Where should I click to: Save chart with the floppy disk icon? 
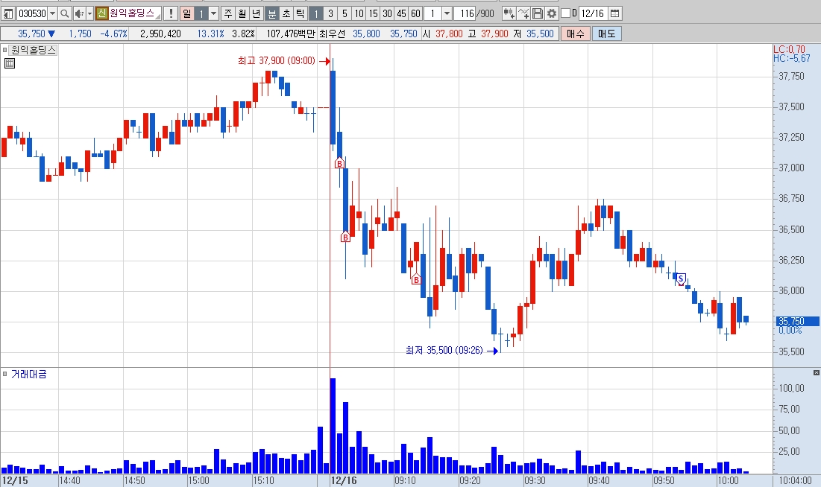537,13
